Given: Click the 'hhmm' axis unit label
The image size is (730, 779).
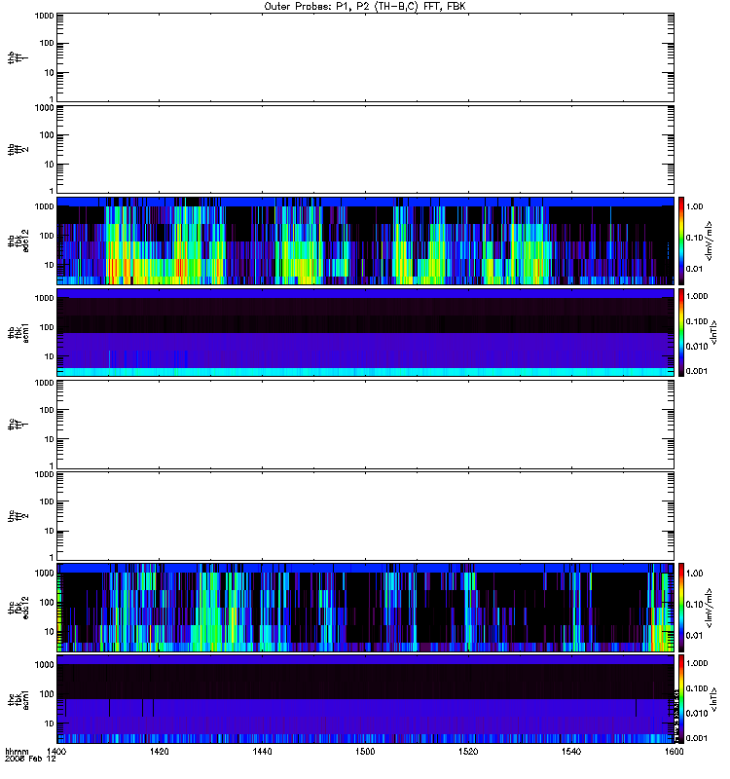Looking at the screenshot, I should click(x=17, y=752).
